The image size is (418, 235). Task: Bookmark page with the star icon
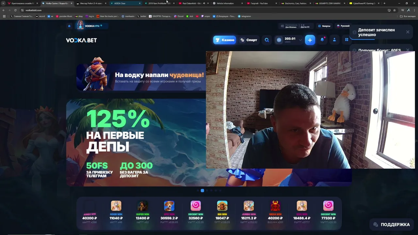coord(394,10)
